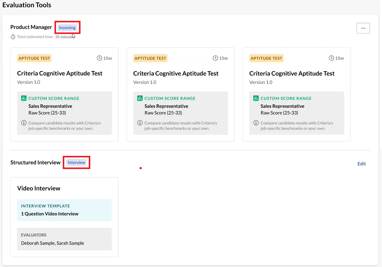Click the stopwatch icon beside Total estimated time
The image size is (382, 267).
[x=13, y=37]
